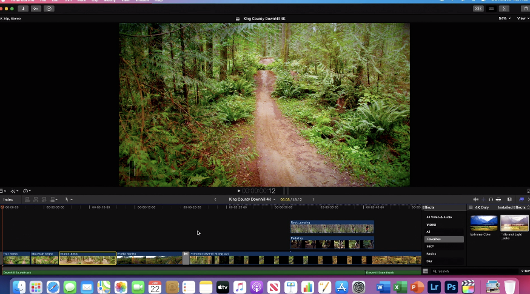Select the first Downhill Soundtrack audio clip
Image resolution: width=530 pixels, height=294 pixels.
tap(184, 272)
